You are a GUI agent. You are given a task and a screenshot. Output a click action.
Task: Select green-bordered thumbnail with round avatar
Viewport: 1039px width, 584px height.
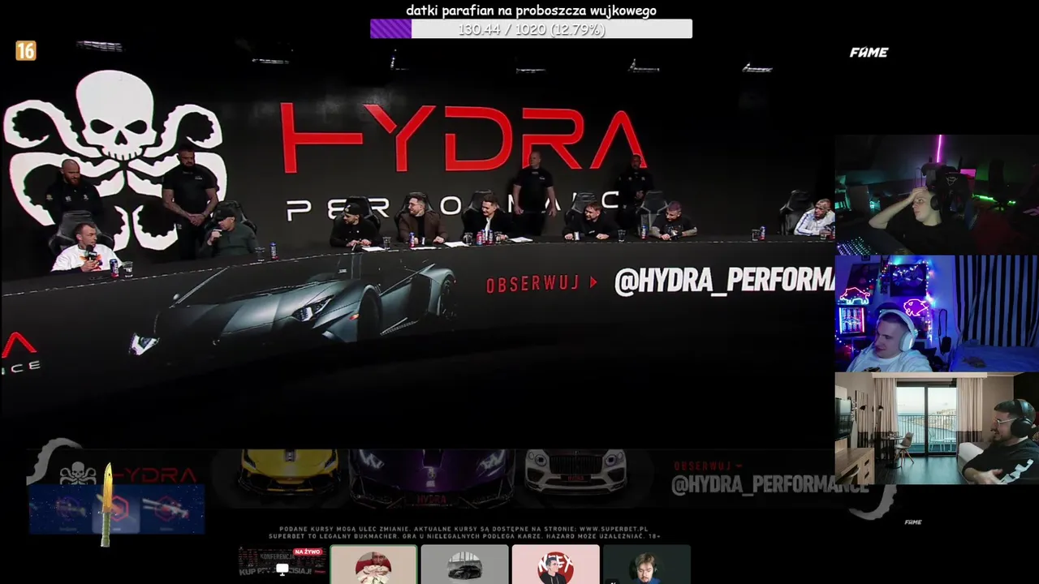pyautogui.click(x=373, y=565)
